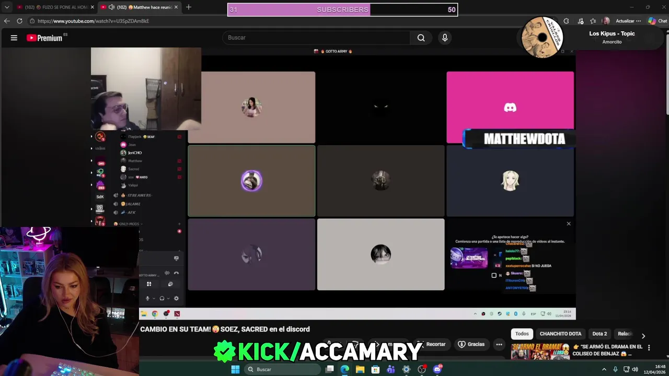Open Discord from the taskbar
Image resolution: width=669 pixels, height=376 pixels.
[437, 369]
